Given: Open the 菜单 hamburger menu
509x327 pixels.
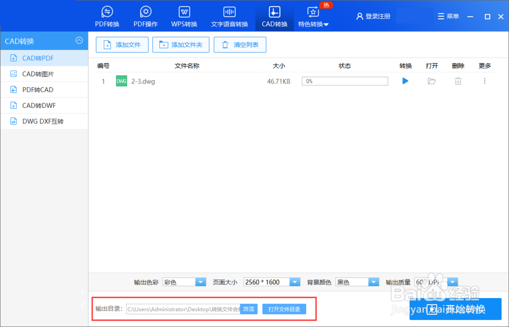Looking at the screenshot, I should point(448,16).
